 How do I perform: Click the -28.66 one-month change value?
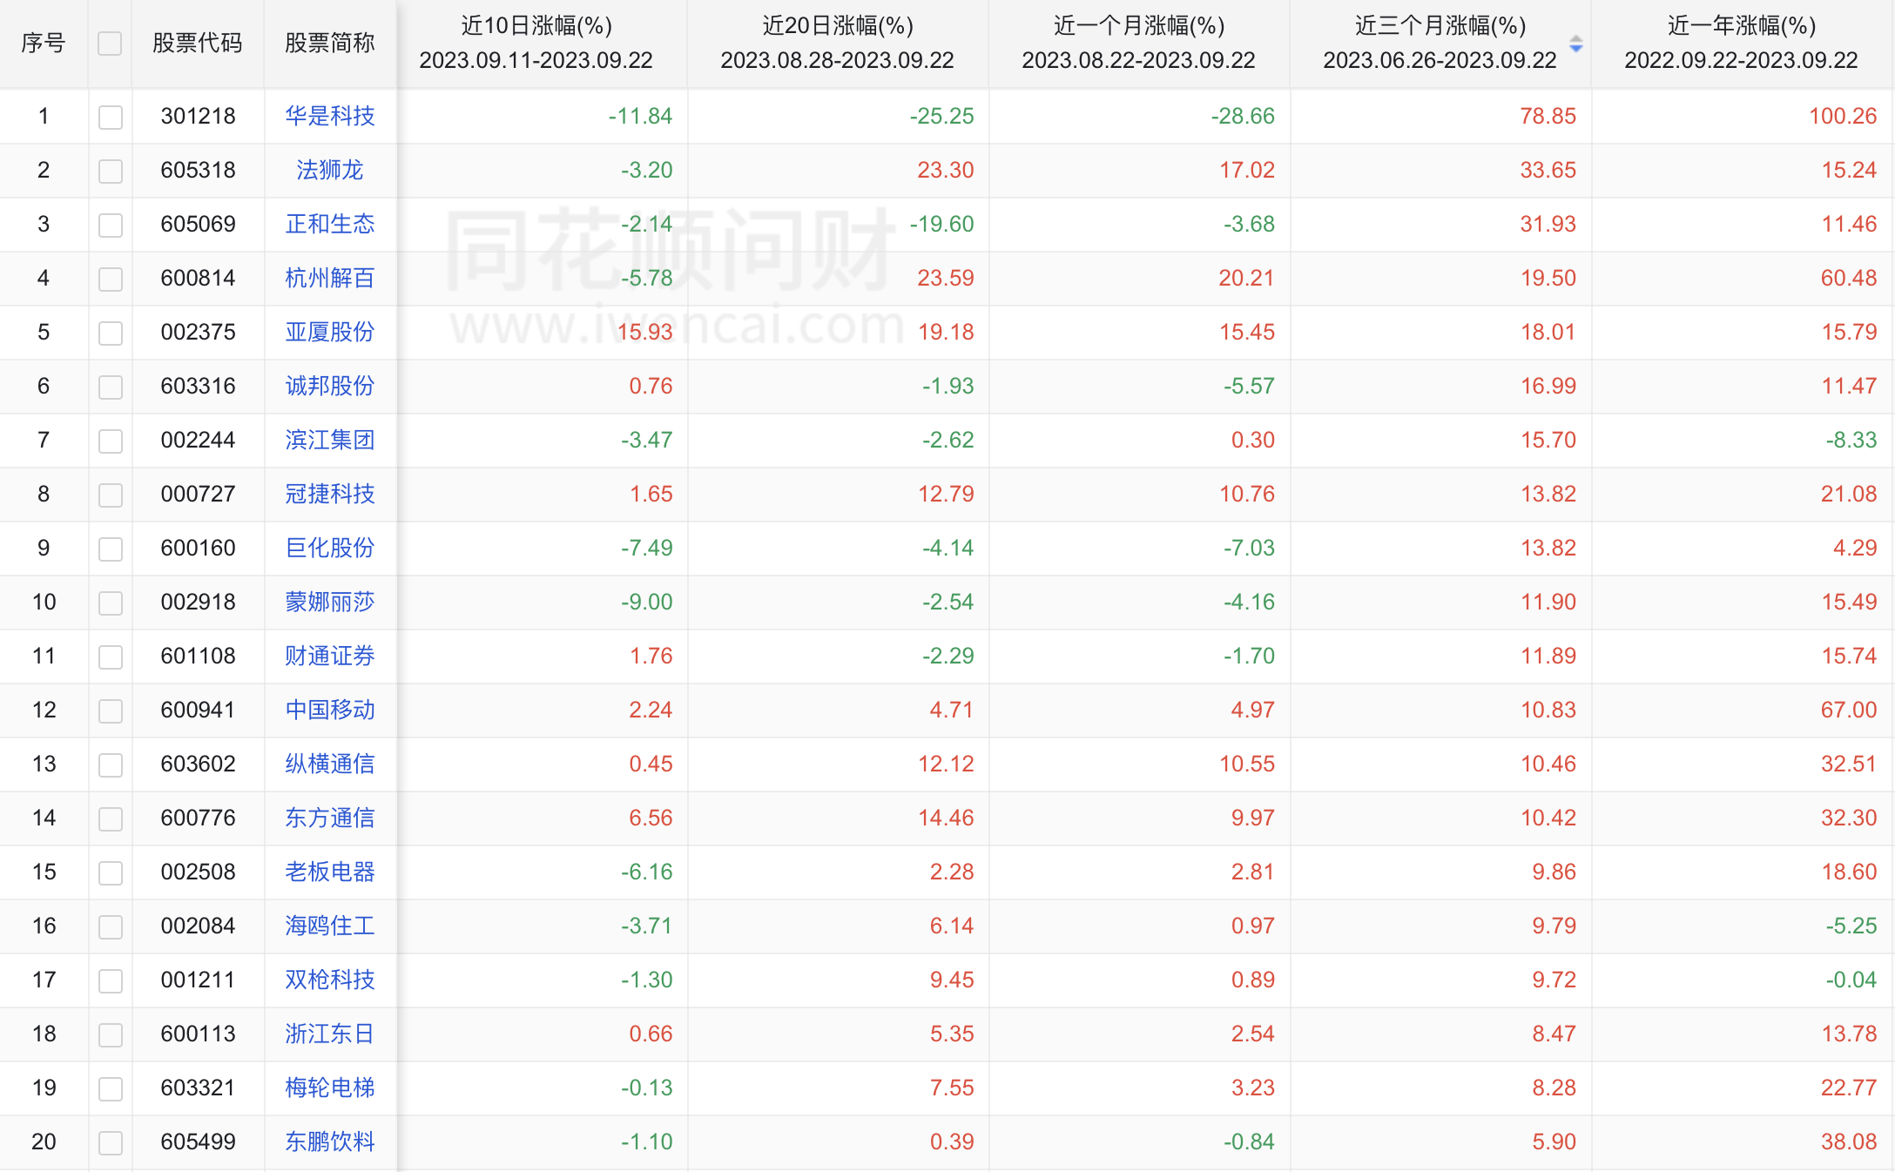pos(1243,116)
